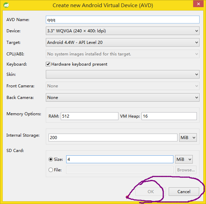Viewport: 206px width, 204px height.
Task: Click the Memory Options: label
Action: coord(24,114)
